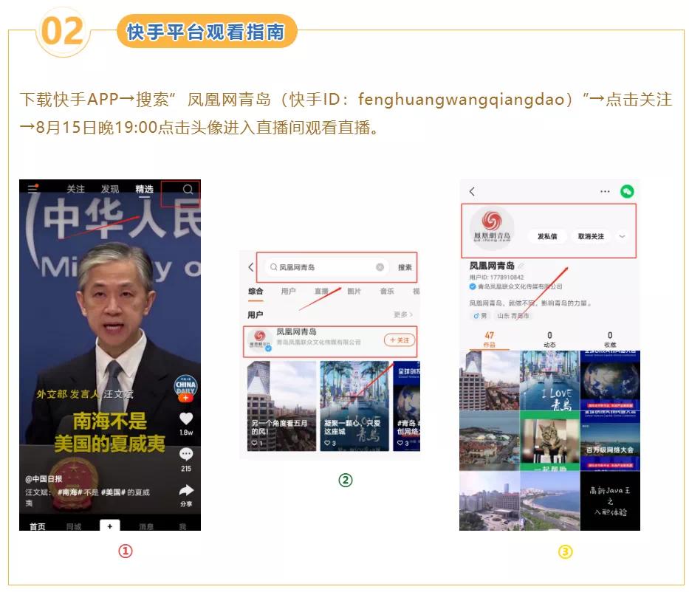Click the profile name 凤凰网青岛 heading

pos(492,265)
